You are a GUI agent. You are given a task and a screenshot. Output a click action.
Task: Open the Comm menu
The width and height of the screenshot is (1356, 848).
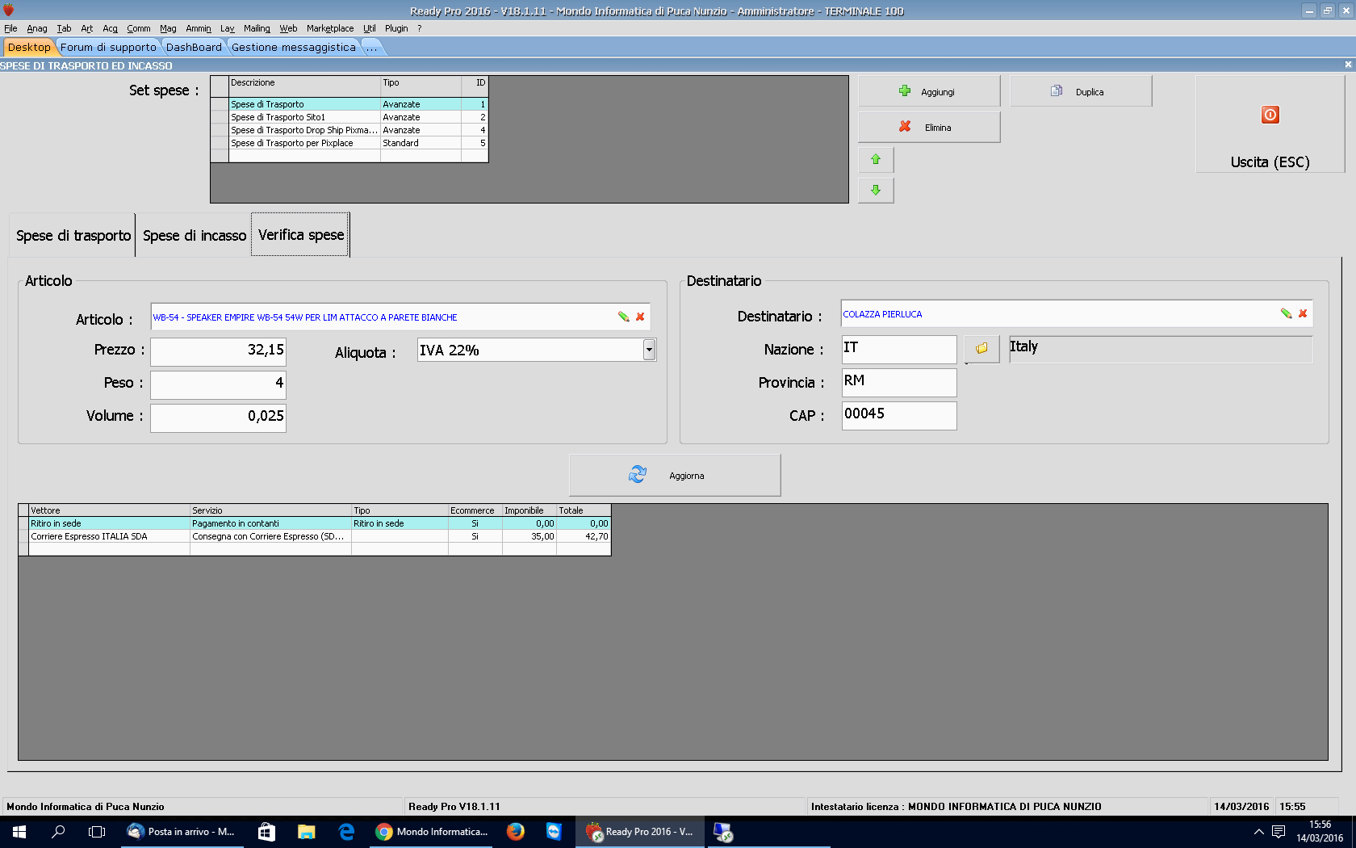coord(139,28)
